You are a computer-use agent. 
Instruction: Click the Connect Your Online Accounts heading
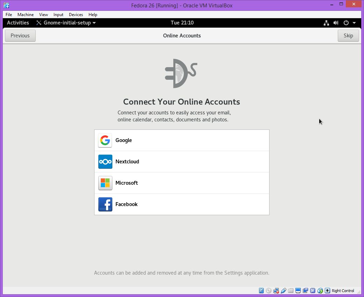click(x=182, y=102)
